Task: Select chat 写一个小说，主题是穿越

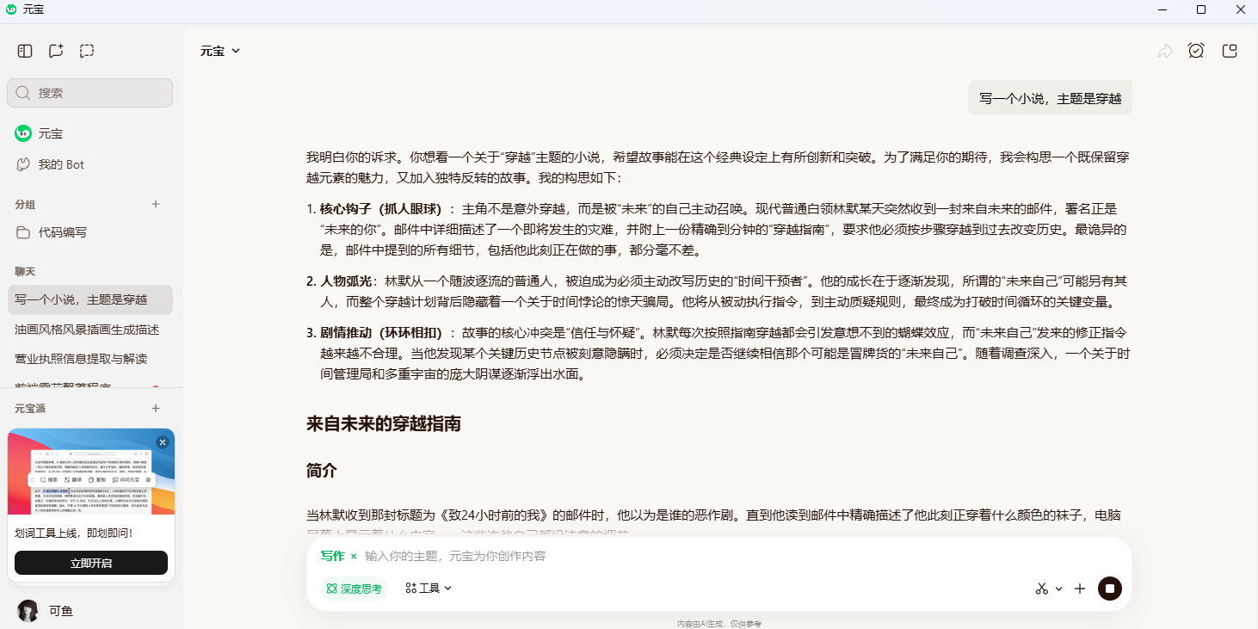Action: pyautogui.click(x=90, y=299)
